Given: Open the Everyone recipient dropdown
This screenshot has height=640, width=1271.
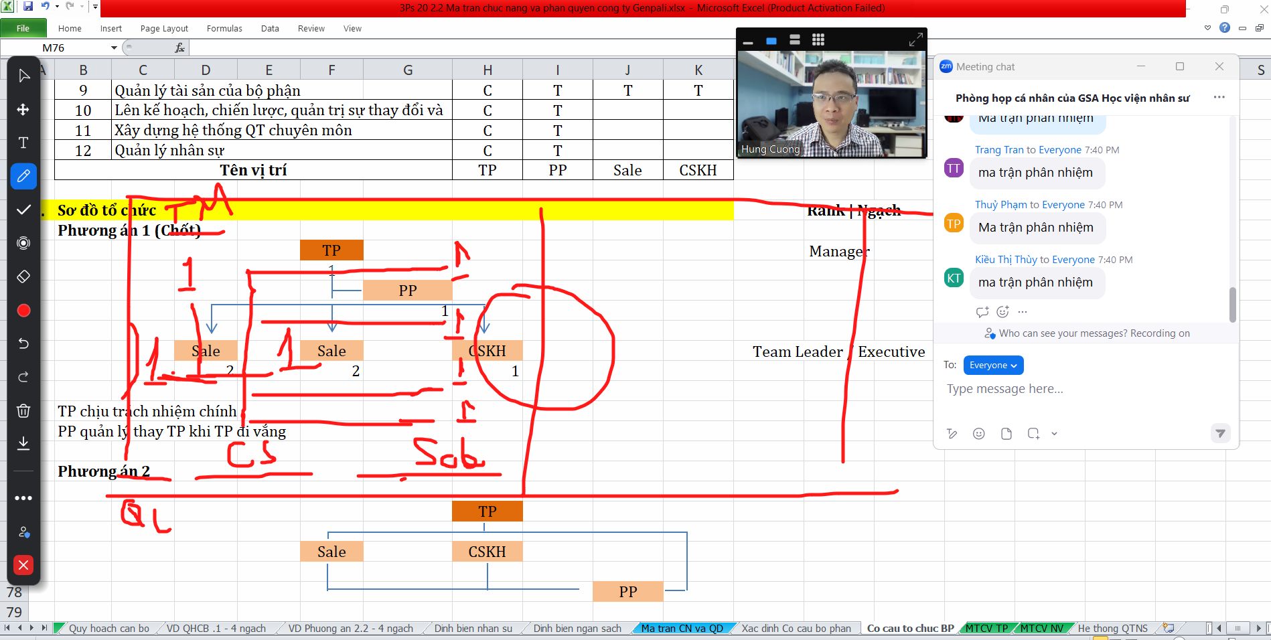Looking at the screenshot, I should [993, 366].
